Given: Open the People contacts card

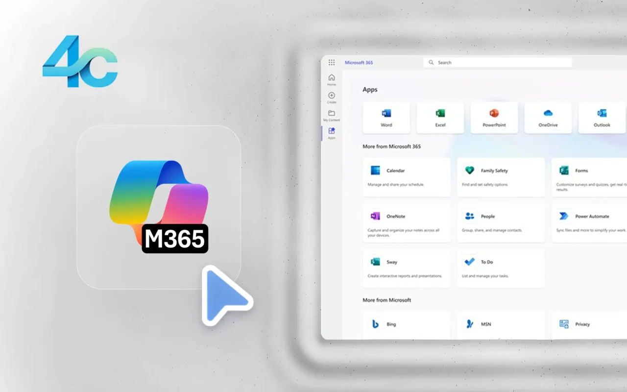Looking at the screenshot, I should 501,222.
